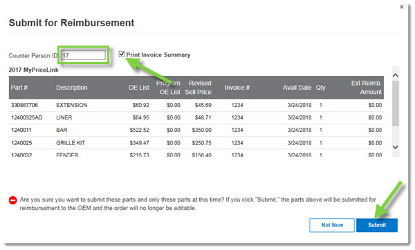The height and width of the screenshot is (250, 415).
Task: Click the $64.95 OE List value
Action: (141, 117)
